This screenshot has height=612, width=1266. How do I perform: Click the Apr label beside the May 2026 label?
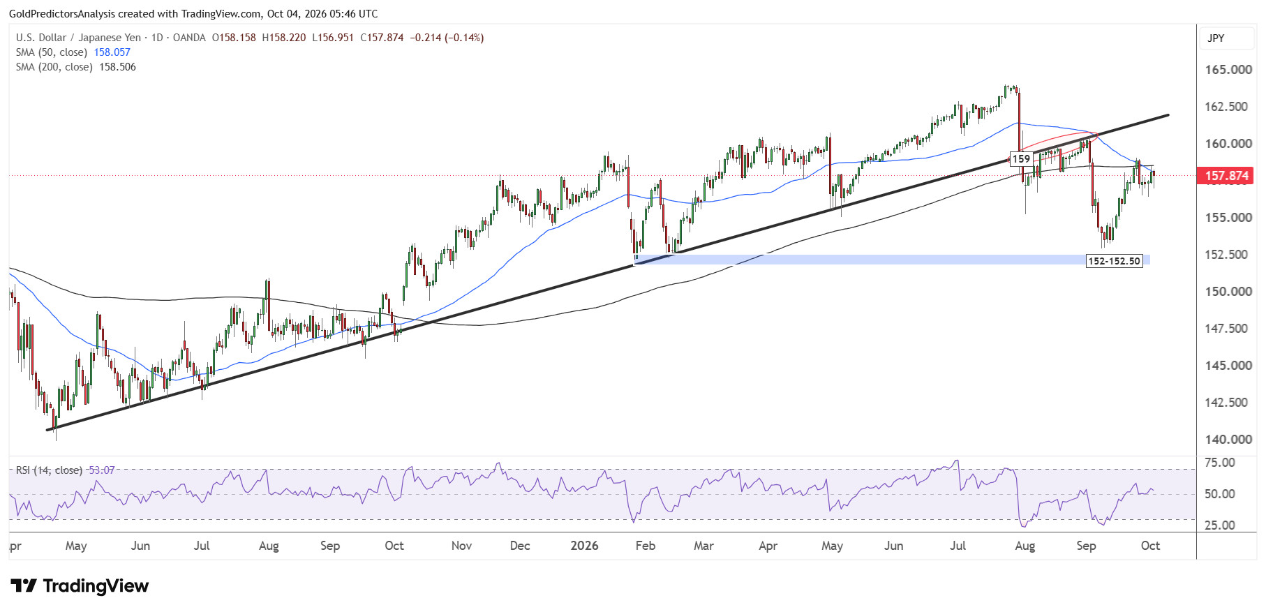768,546
